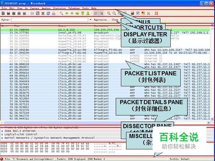
Task: Restart the running live capture
Action: coord(24,13)
